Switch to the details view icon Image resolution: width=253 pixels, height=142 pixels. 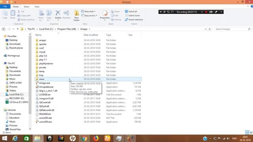(247, 133)
